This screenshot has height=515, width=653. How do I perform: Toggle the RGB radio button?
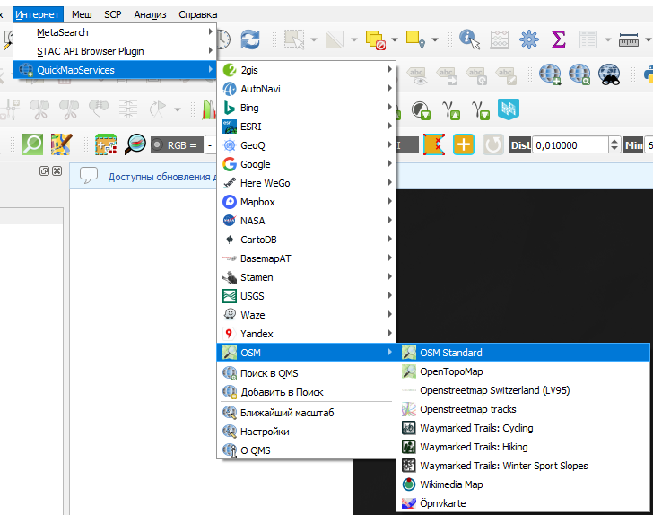coord(157,145)
